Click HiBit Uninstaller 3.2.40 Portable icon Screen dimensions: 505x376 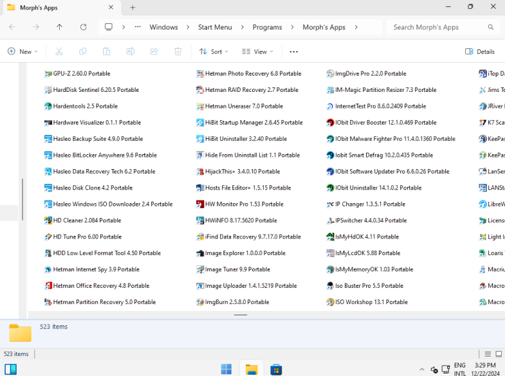click(200, 139)
